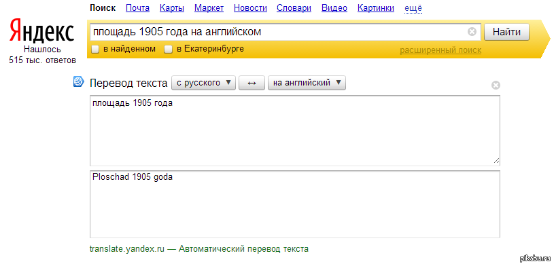This screenshot has width=554, height=266.
Task: Click "515 тыс. ответов" result count
Action: tap(42, 60)
